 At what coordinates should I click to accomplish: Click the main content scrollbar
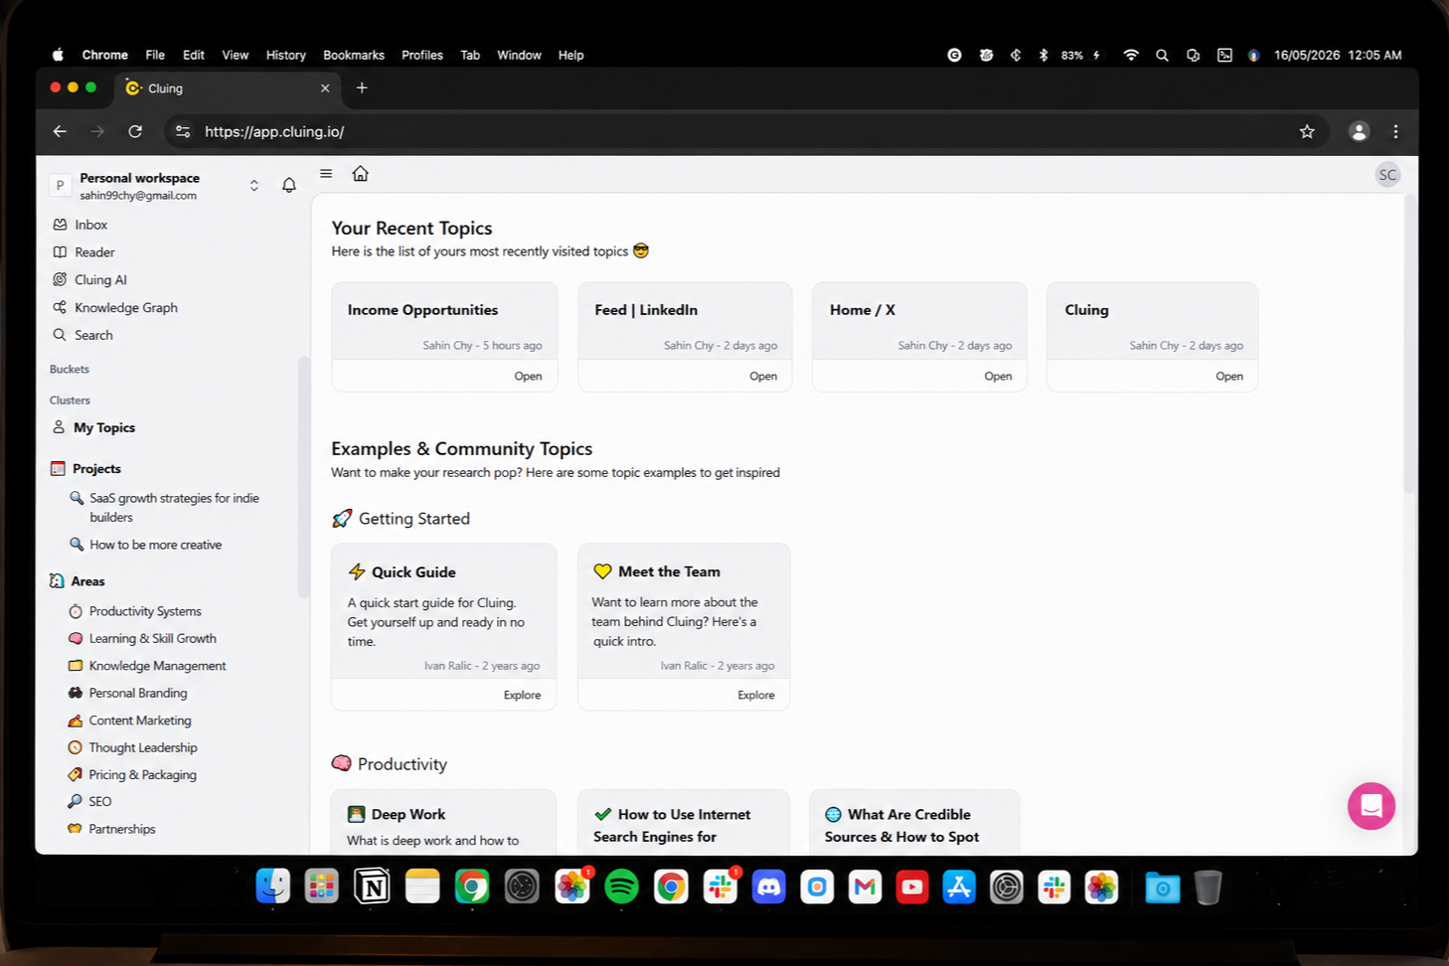point(1409,343)
